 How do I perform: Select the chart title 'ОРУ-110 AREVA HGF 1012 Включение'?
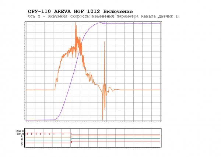point(80,11)
